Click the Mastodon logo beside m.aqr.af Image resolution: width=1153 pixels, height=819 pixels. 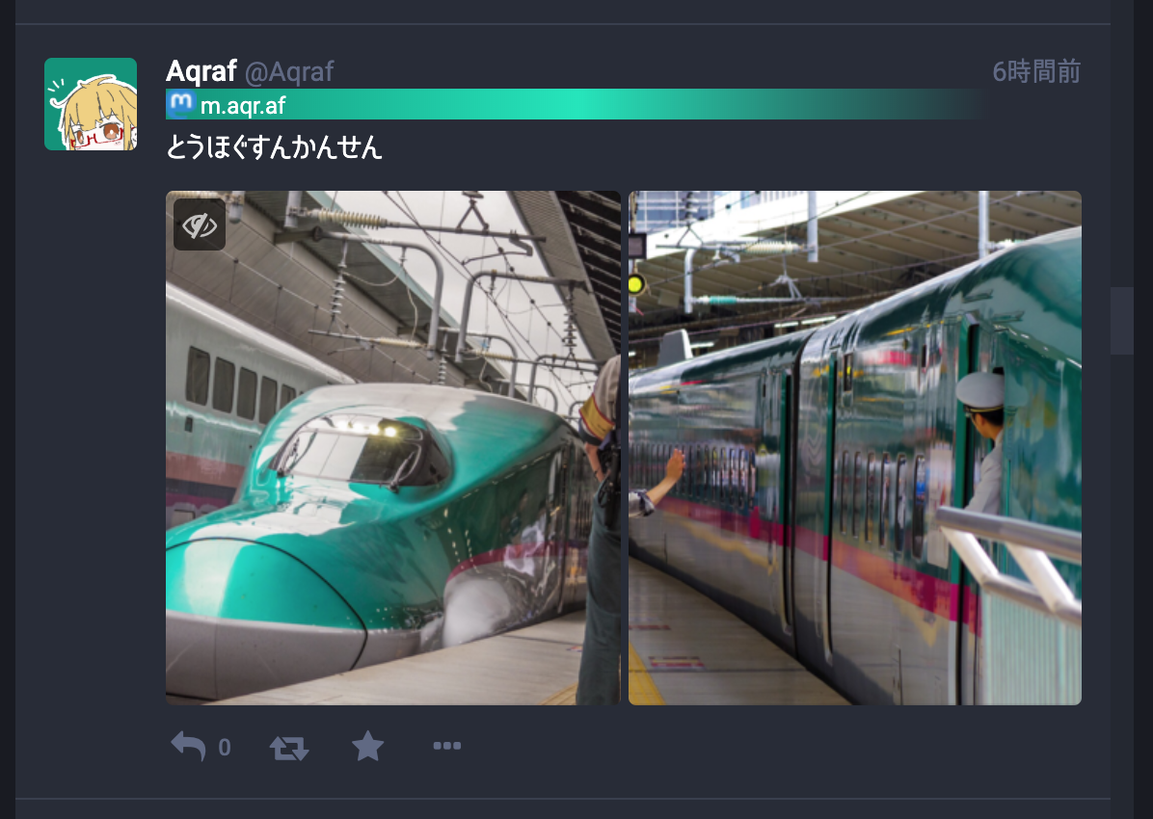pyautogui.click(x=181, y=104)
